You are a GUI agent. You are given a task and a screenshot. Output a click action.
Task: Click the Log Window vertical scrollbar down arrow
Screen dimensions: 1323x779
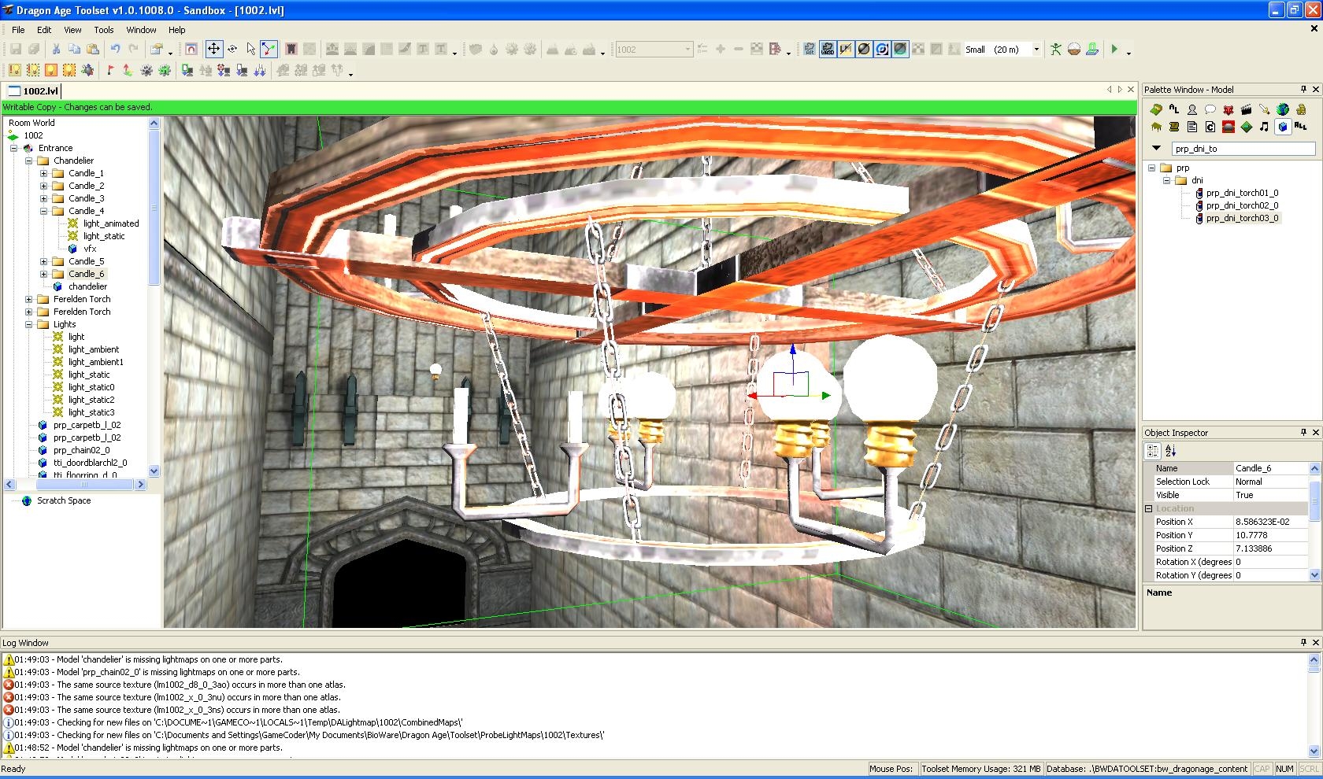(1315, 751)
